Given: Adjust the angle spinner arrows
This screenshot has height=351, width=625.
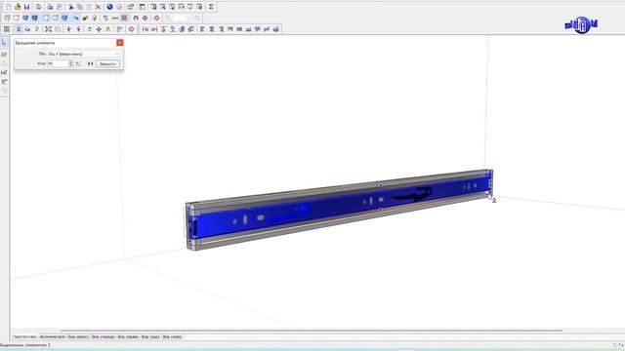Looking at the screenshot, I should [71, 63].
